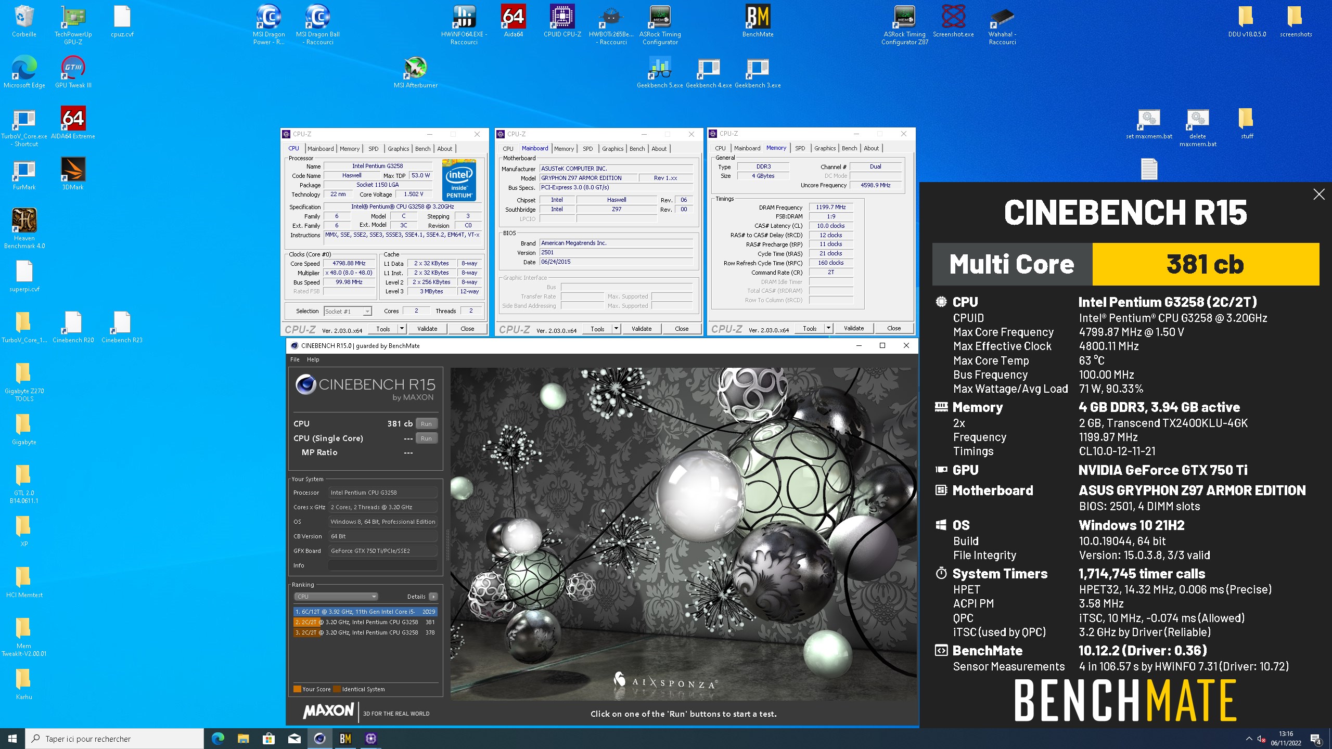This screenshot has height=749, width=1332.
Task: Open Graphics tab in CPU-Z Memory window
Action: [x=825, y=148]
